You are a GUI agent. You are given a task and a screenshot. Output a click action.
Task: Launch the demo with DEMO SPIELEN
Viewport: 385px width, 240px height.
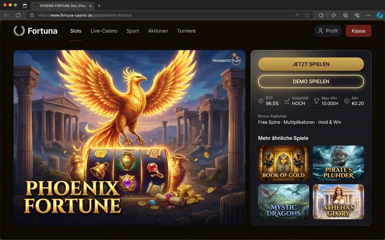(311, 81)
